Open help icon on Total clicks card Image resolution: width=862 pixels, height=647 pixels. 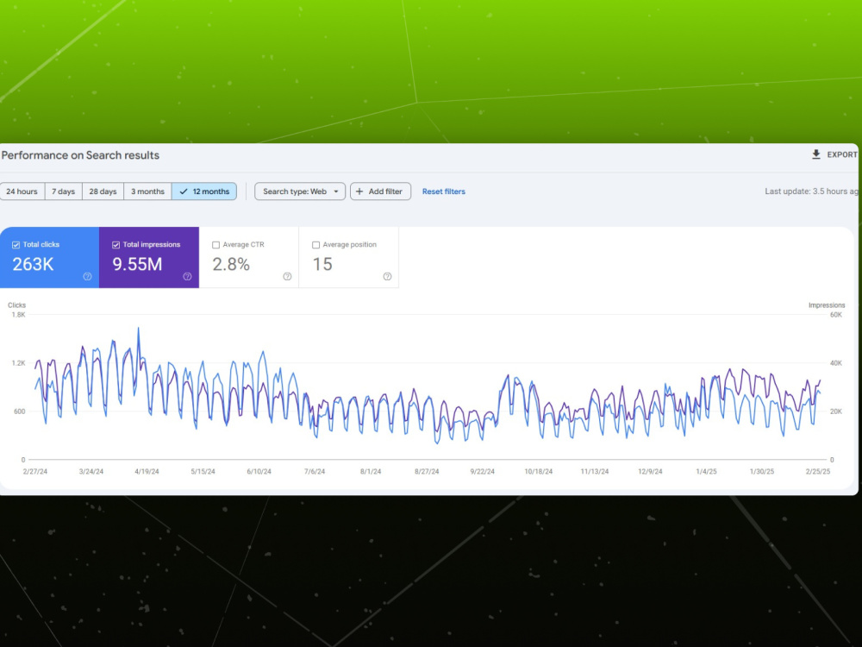[x=87, y=277]
